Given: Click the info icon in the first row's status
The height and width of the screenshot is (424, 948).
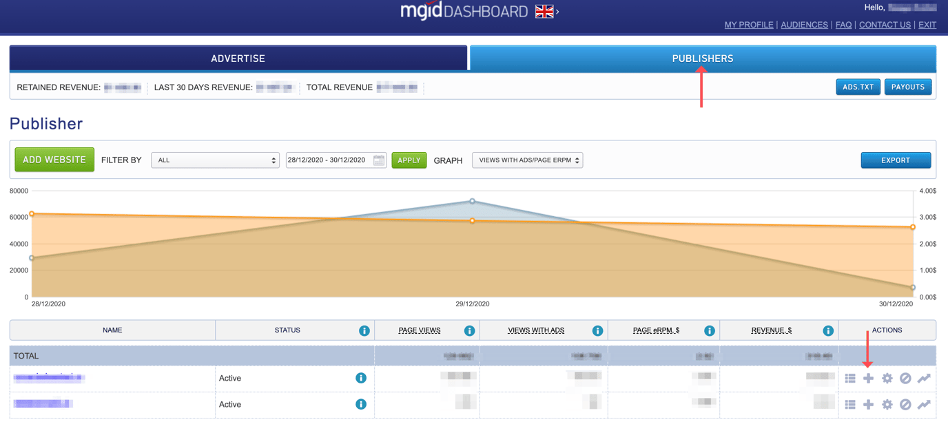Looking at the screenshot, I should 360,378.
